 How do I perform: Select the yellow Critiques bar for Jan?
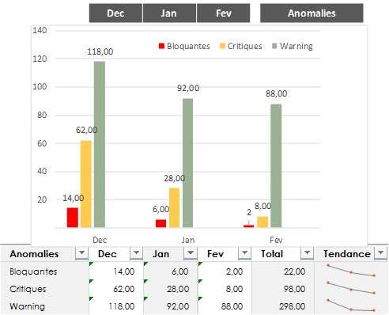pyautogui.click(x=174, y=207)
